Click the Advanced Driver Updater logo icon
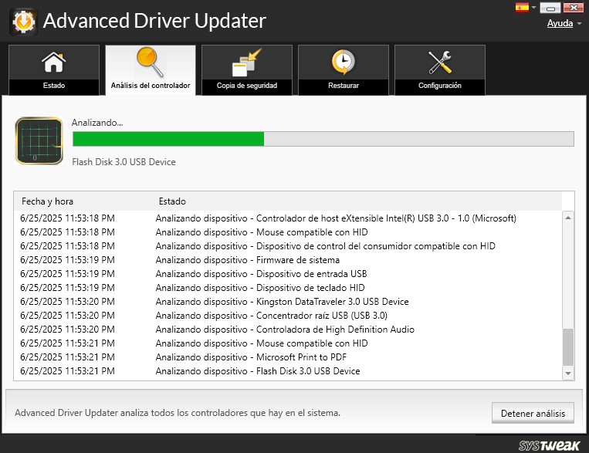Viewport: 589px width, 453px height. click(x=23, y=22)
